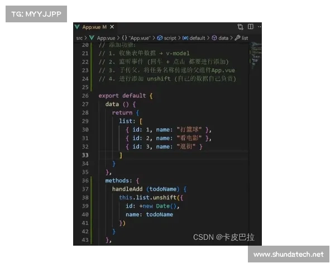Click the cube icon beside script breadcrumb
This screenshot has width=335, height=268.
tap(159, 38)
